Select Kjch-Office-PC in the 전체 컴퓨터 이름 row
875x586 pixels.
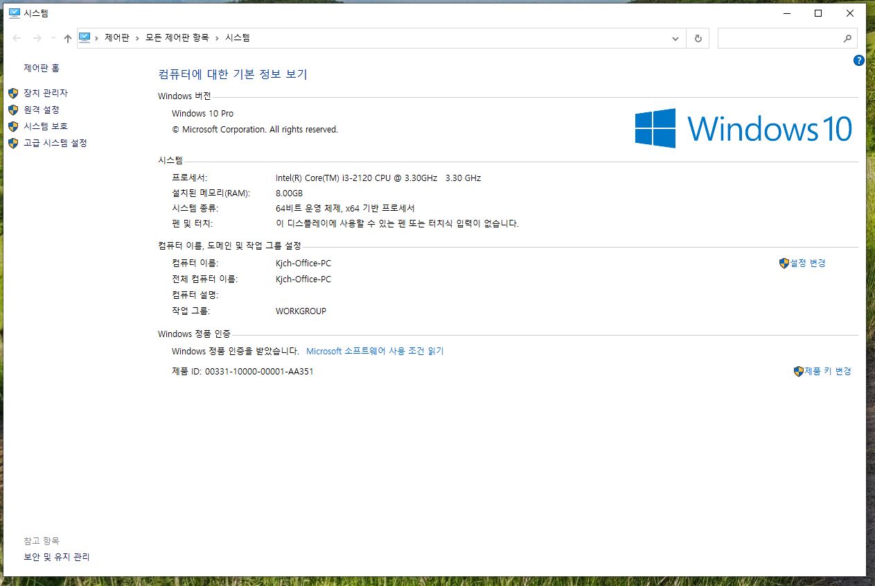(x=303, y=279)
